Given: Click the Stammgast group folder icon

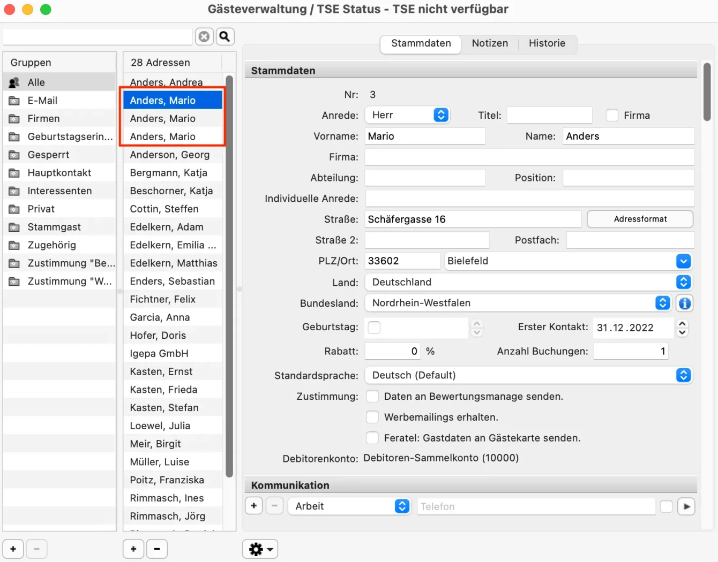Looking at the screenshot, I should (14, 227).
